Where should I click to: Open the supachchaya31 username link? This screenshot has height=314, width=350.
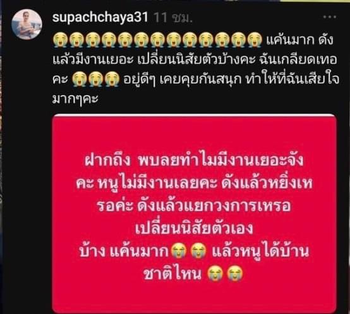point(100,17)
